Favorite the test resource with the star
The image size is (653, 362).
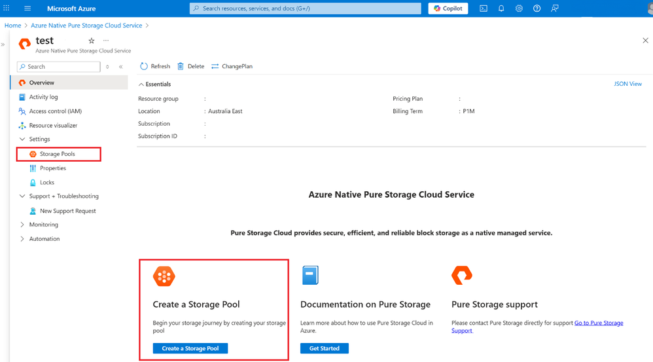click(x=92, y=41)
